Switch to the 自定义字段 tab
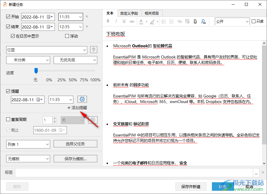 [129, 13]
